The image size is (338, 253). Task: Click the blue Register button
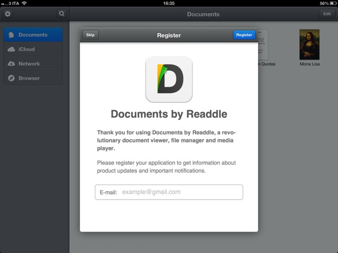(x=244, y=35)
